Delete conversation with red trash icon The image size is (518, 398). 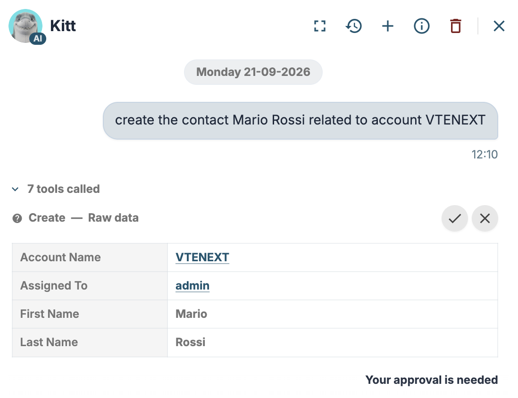coord(456,26)
